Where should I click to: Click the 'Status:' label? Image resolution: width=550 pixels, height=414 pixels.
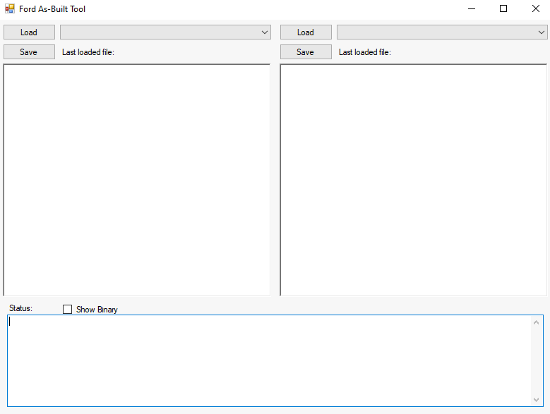point(20,308)
